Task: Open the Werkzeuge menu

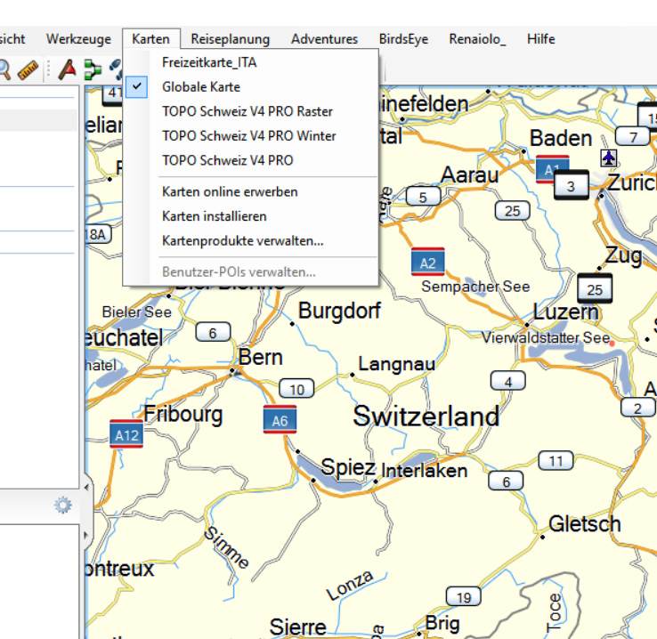Action: 78,39
